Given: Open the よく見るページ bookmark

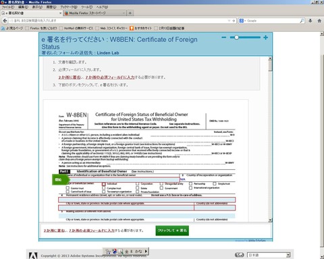Looking at the screenshot, I should click(12, 28).
